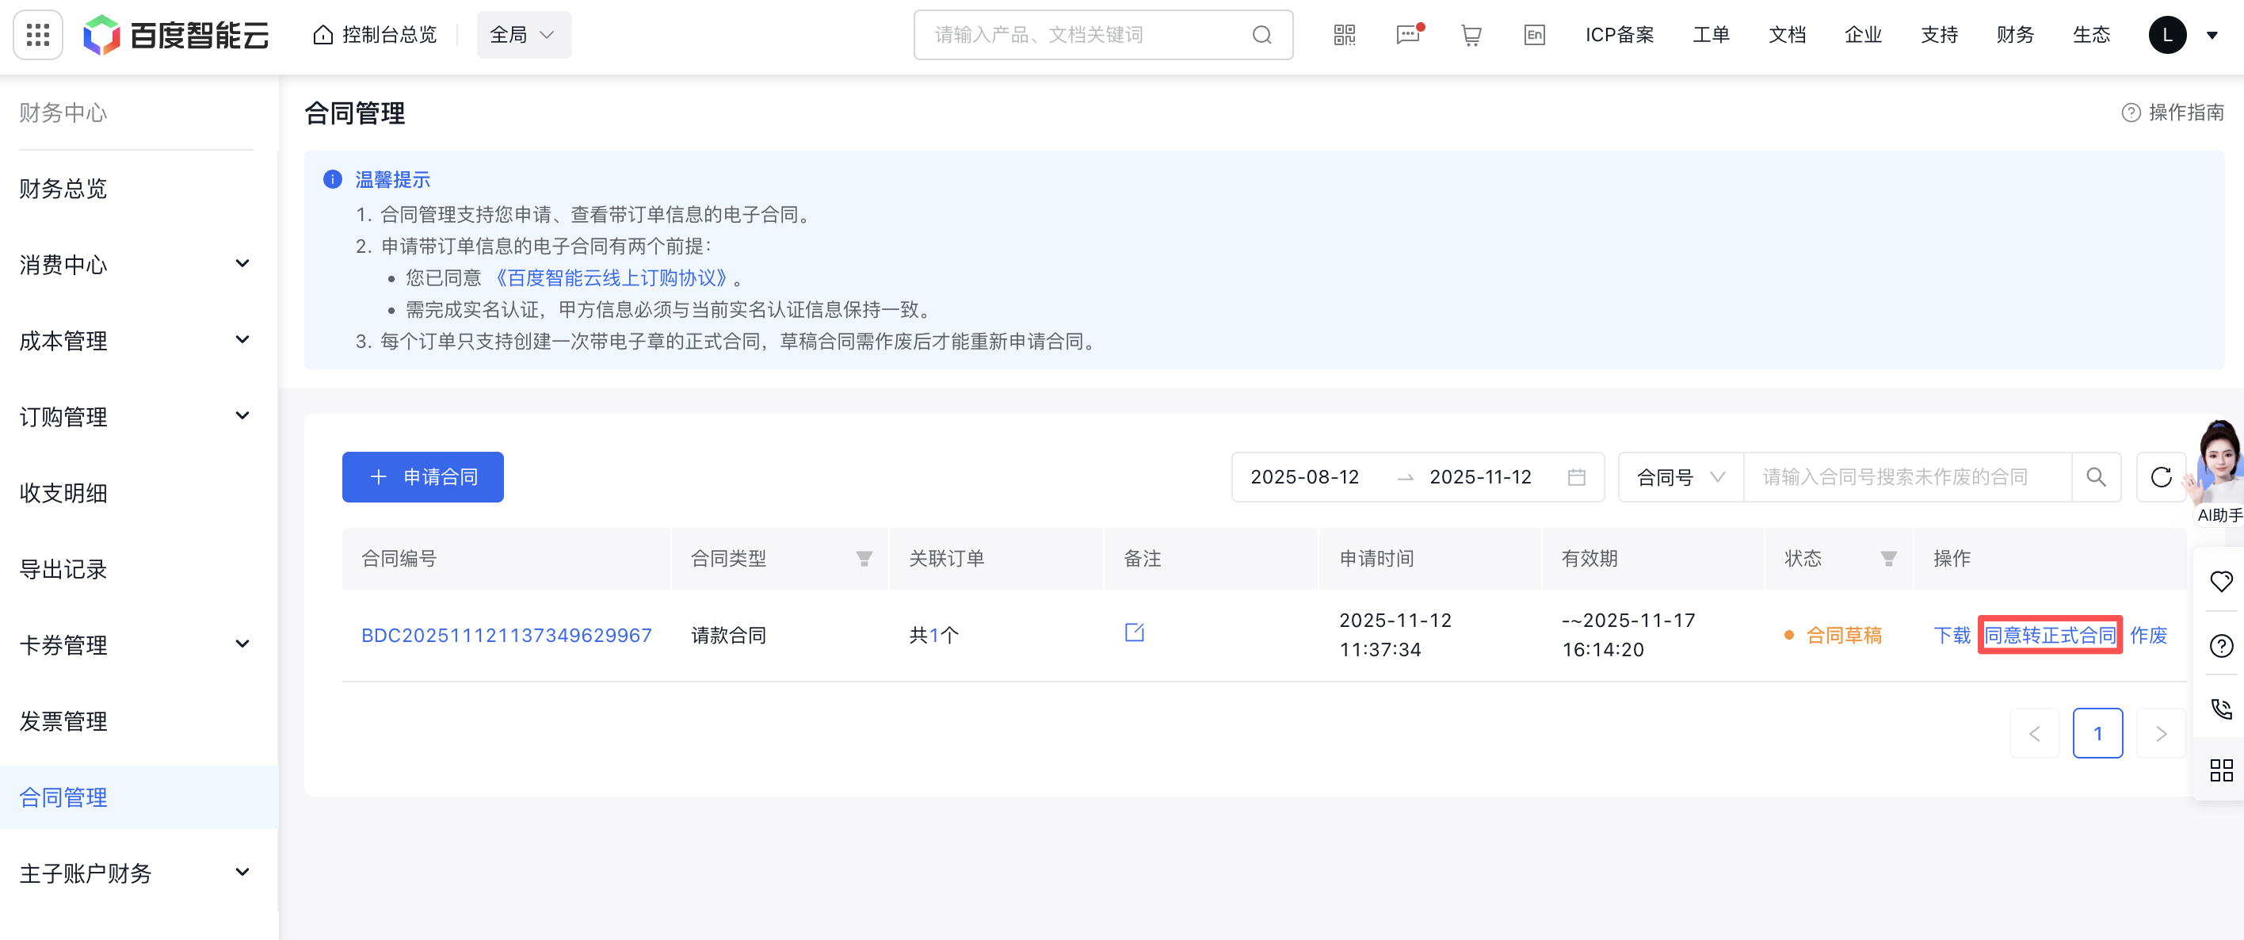Click the apps grid icon at top-left
The image size is (2244, 940).
pos(36,34)
